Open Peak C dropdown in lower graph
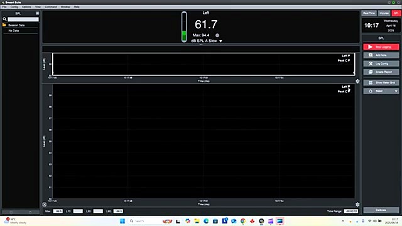This screenshot has height=226, width=402. point(344,92)
